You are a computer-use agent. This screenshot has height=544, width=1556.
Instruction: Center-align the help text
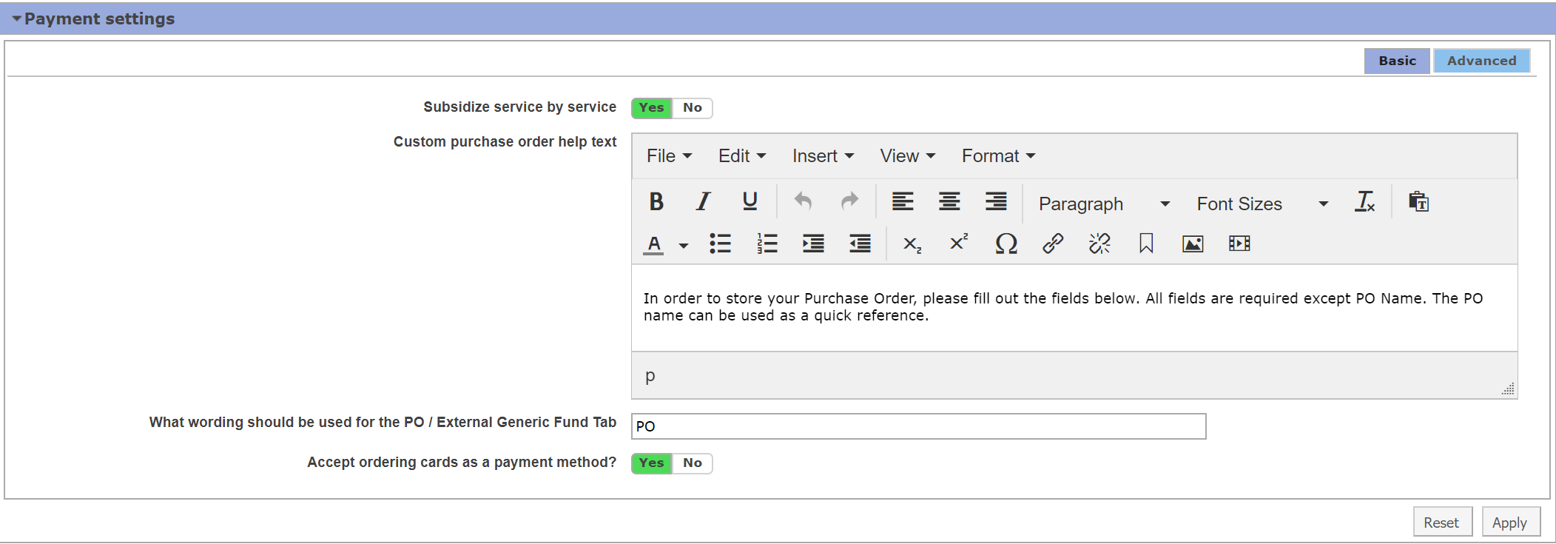[949, 202]
